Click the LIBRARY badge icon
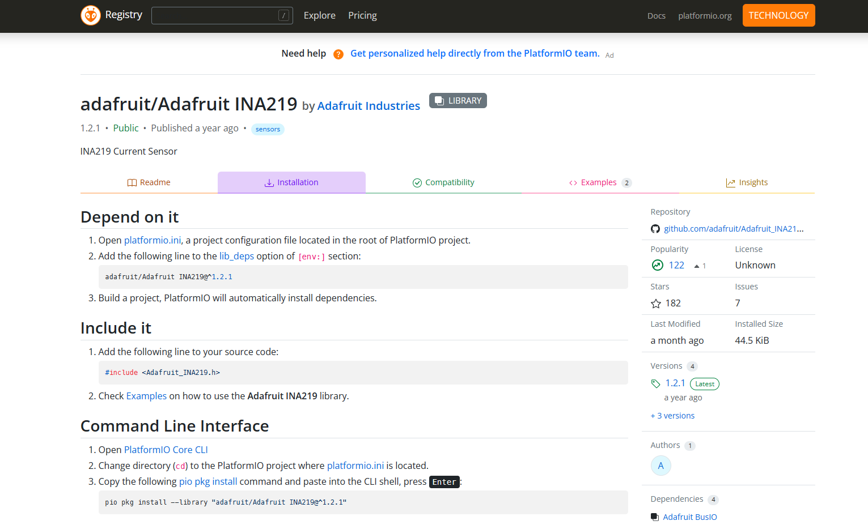The width and height of the screenshot is (868, 525). point(439,101)
